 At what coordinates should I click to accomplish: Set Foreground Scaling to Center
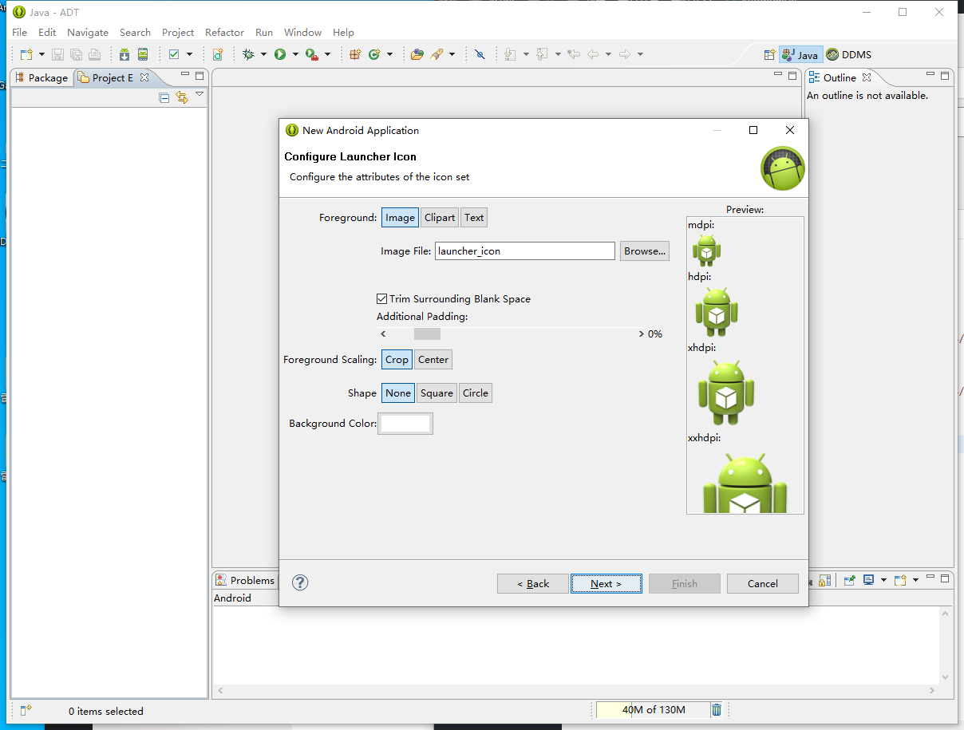pos(433,359)
